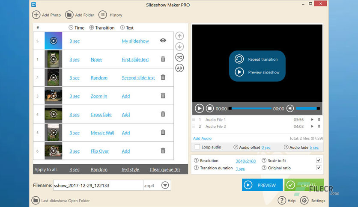Delete the slide with Second slide text
The image size is (358, 207).
pos(163,77)
